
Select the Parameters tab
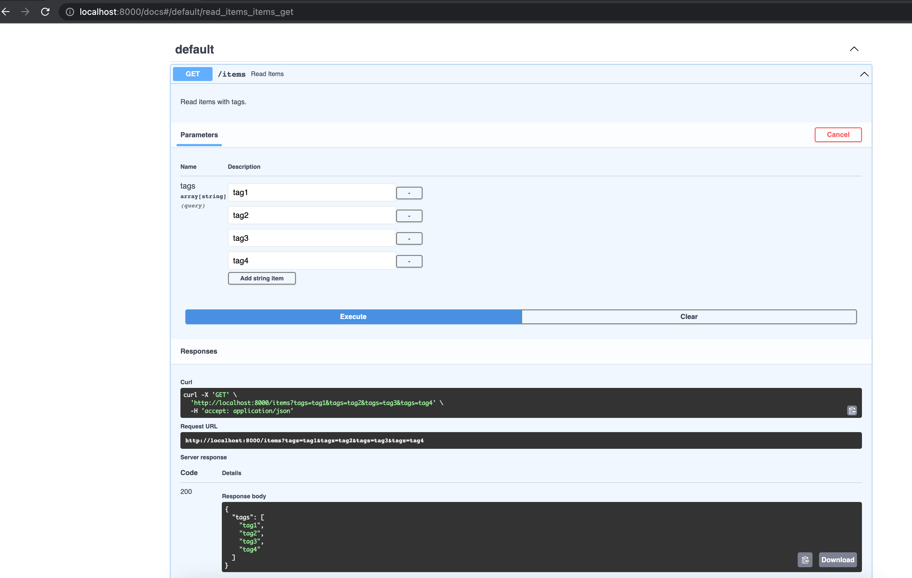pyautogui.click(x=199, y=135)
